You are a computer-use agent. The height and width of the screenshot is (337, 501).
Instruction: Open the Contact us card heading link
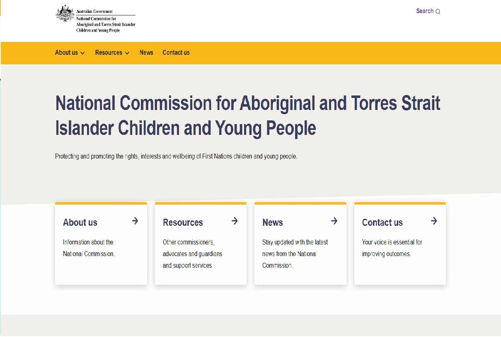(x=382, y=222)
